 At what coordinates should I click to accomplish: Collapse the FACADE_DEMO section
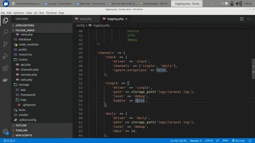(x=25, y=30)
